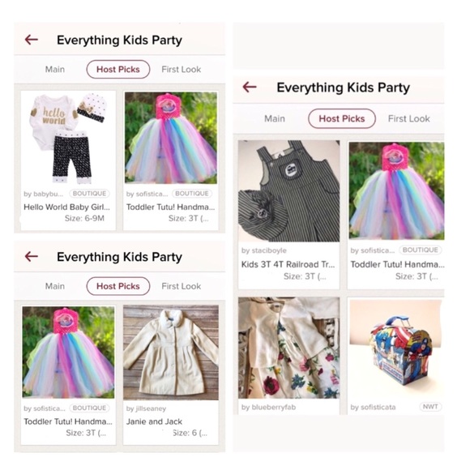Tap back arrow in right-side party header
The height and width of the screenshot is (470, 470).
[x=250, y=87]
